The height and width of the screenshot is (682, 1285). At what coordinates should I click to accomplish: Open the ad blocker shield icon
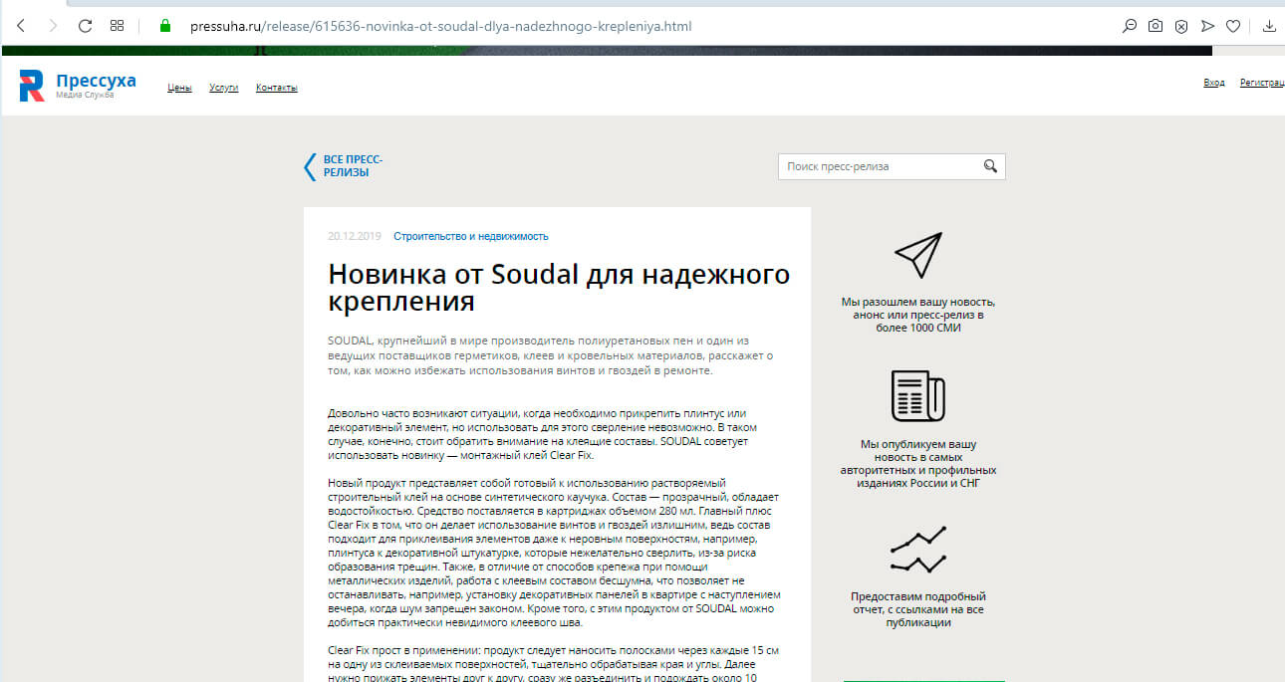coord(1181,26)
